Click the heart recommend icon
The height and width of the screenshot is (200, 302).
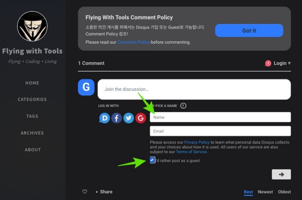(x=85, y=192)
